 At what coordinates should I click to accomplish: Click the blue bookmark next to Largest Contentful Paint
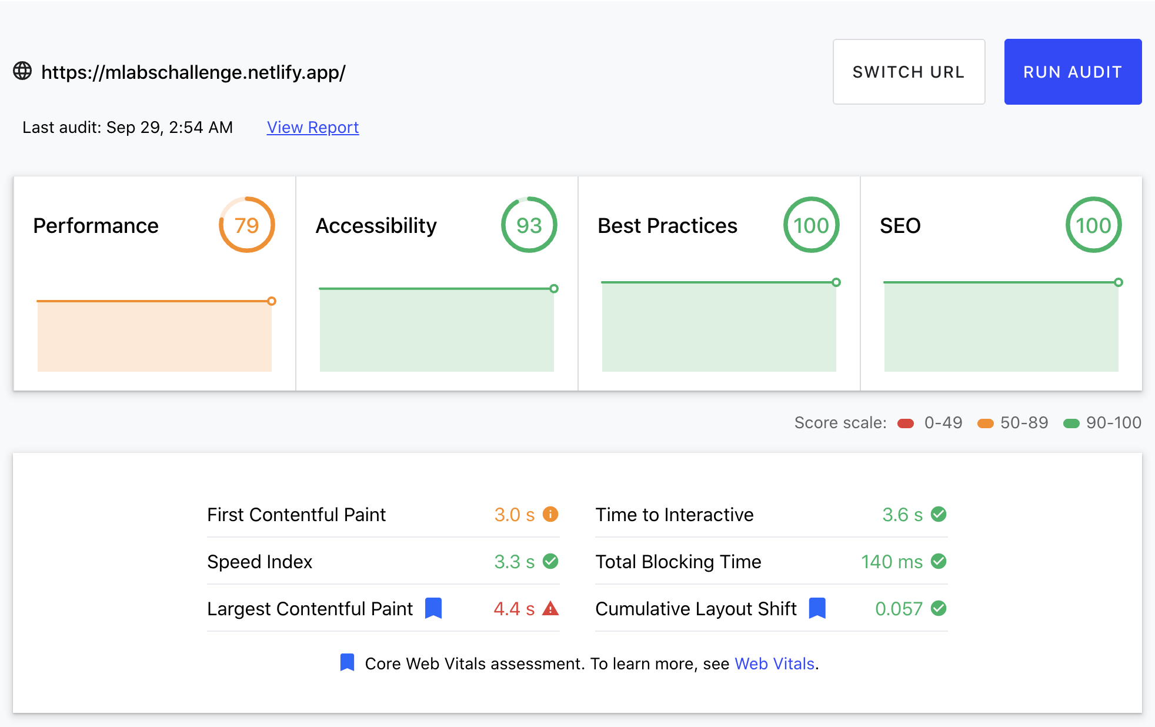point(433,608)
